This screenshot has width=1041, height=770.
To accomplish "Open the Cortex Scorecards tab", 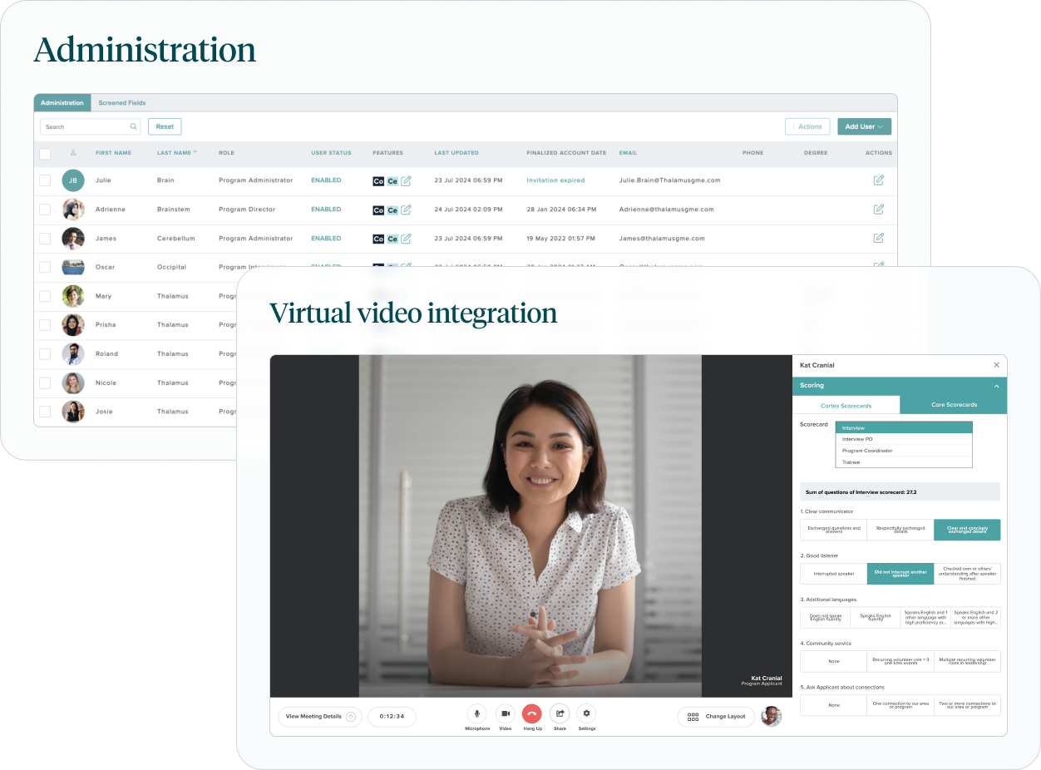I will coord(846,405).
